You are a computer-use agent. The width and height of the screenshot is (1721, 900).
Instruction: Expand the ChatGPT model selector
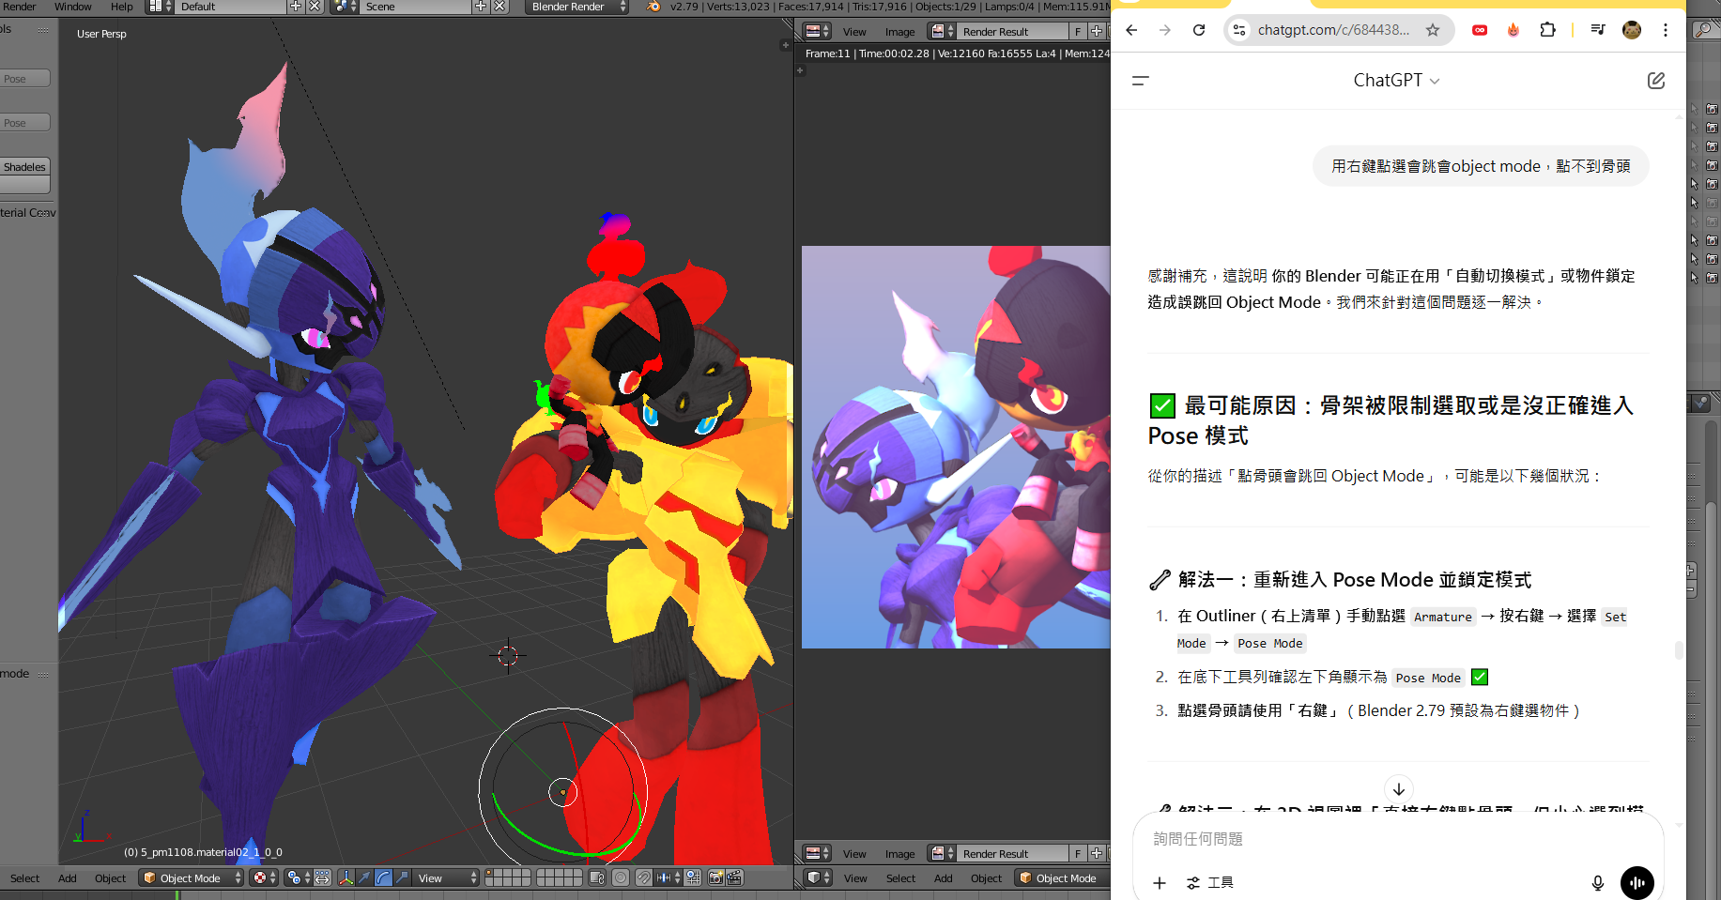(x=1396, y=81)
